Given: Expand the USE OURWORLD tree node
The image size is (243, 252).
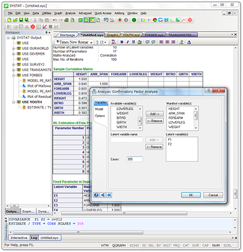Looking at the screenshot, I should (13, 49).
